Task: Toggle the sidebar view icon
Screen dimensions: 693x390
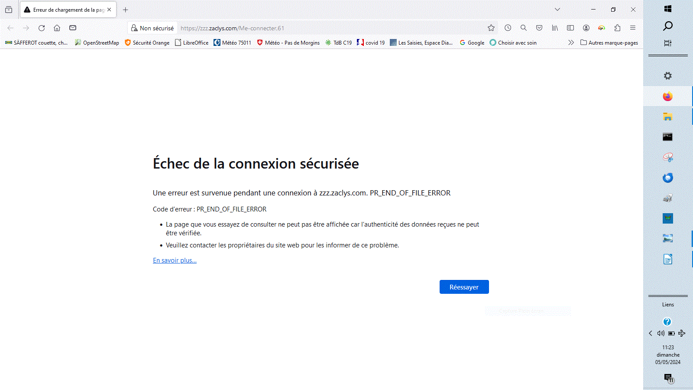Action: [x=570, y=28]
